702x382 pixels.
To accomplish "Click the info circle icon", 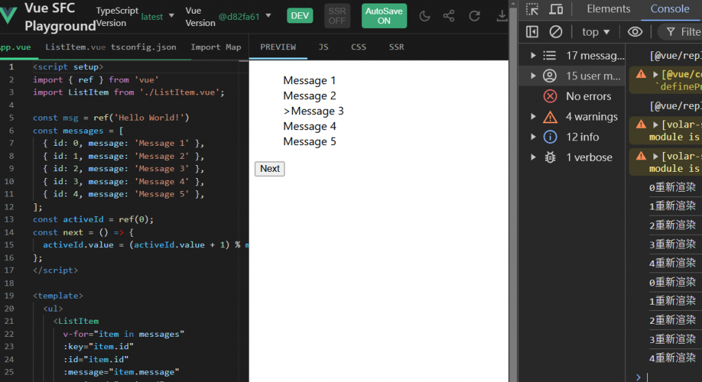I will pos(550,137).
